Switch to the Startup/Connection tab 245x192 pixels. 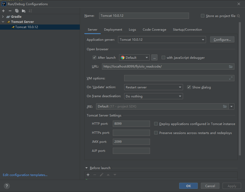187,30
